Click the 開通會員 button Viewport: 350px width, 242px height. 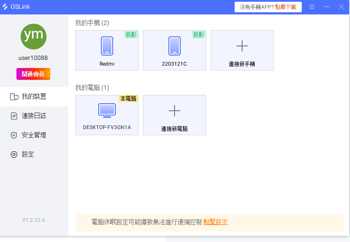[x=33, y=74]
